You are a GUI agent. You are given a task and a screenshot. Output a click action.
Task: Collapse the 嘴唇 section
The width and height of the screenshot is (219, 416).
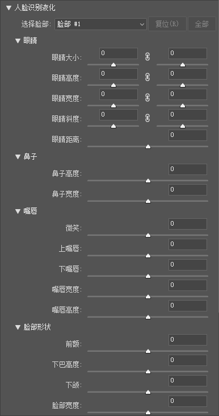click(18, 211)
